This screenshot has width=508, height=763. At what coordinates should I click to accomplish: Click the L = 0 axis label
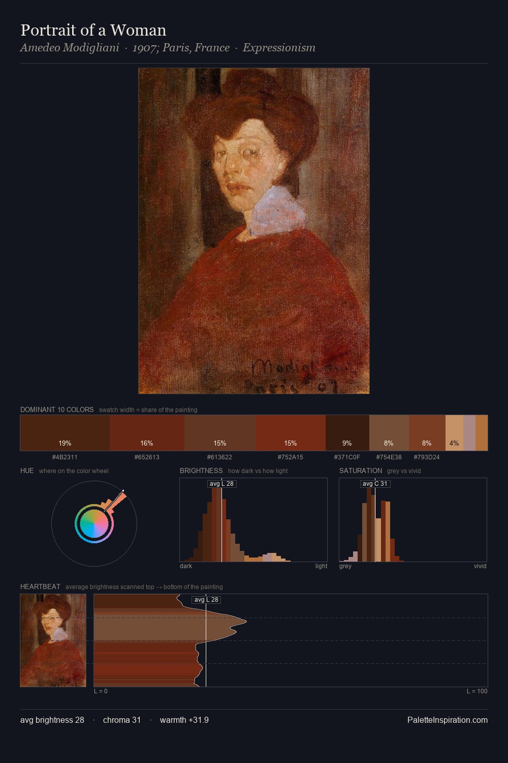(x=101, y=691)
